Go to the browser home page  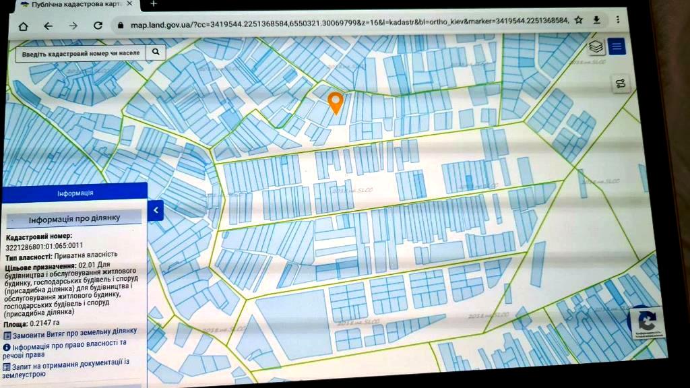(24, 26)
